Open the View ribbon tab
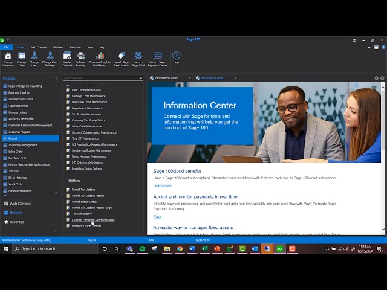Image resolution: width=387 pixels, height=290 pixels. point(90,47)
